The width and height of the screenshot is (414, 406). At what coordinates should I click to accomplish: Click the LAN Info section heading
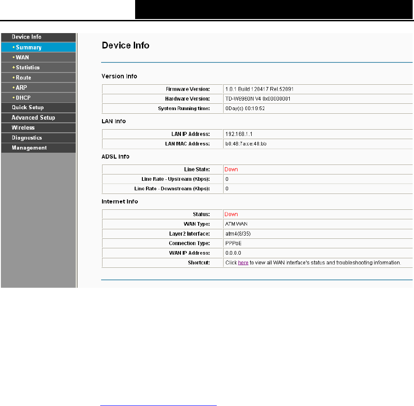pyautogui.click(x=113, y=121)
